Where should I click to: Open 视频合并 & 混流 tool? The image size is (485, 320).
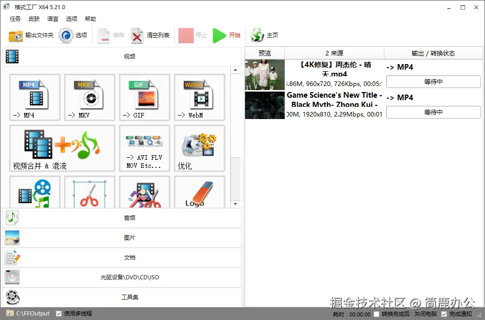pos(62,148)
